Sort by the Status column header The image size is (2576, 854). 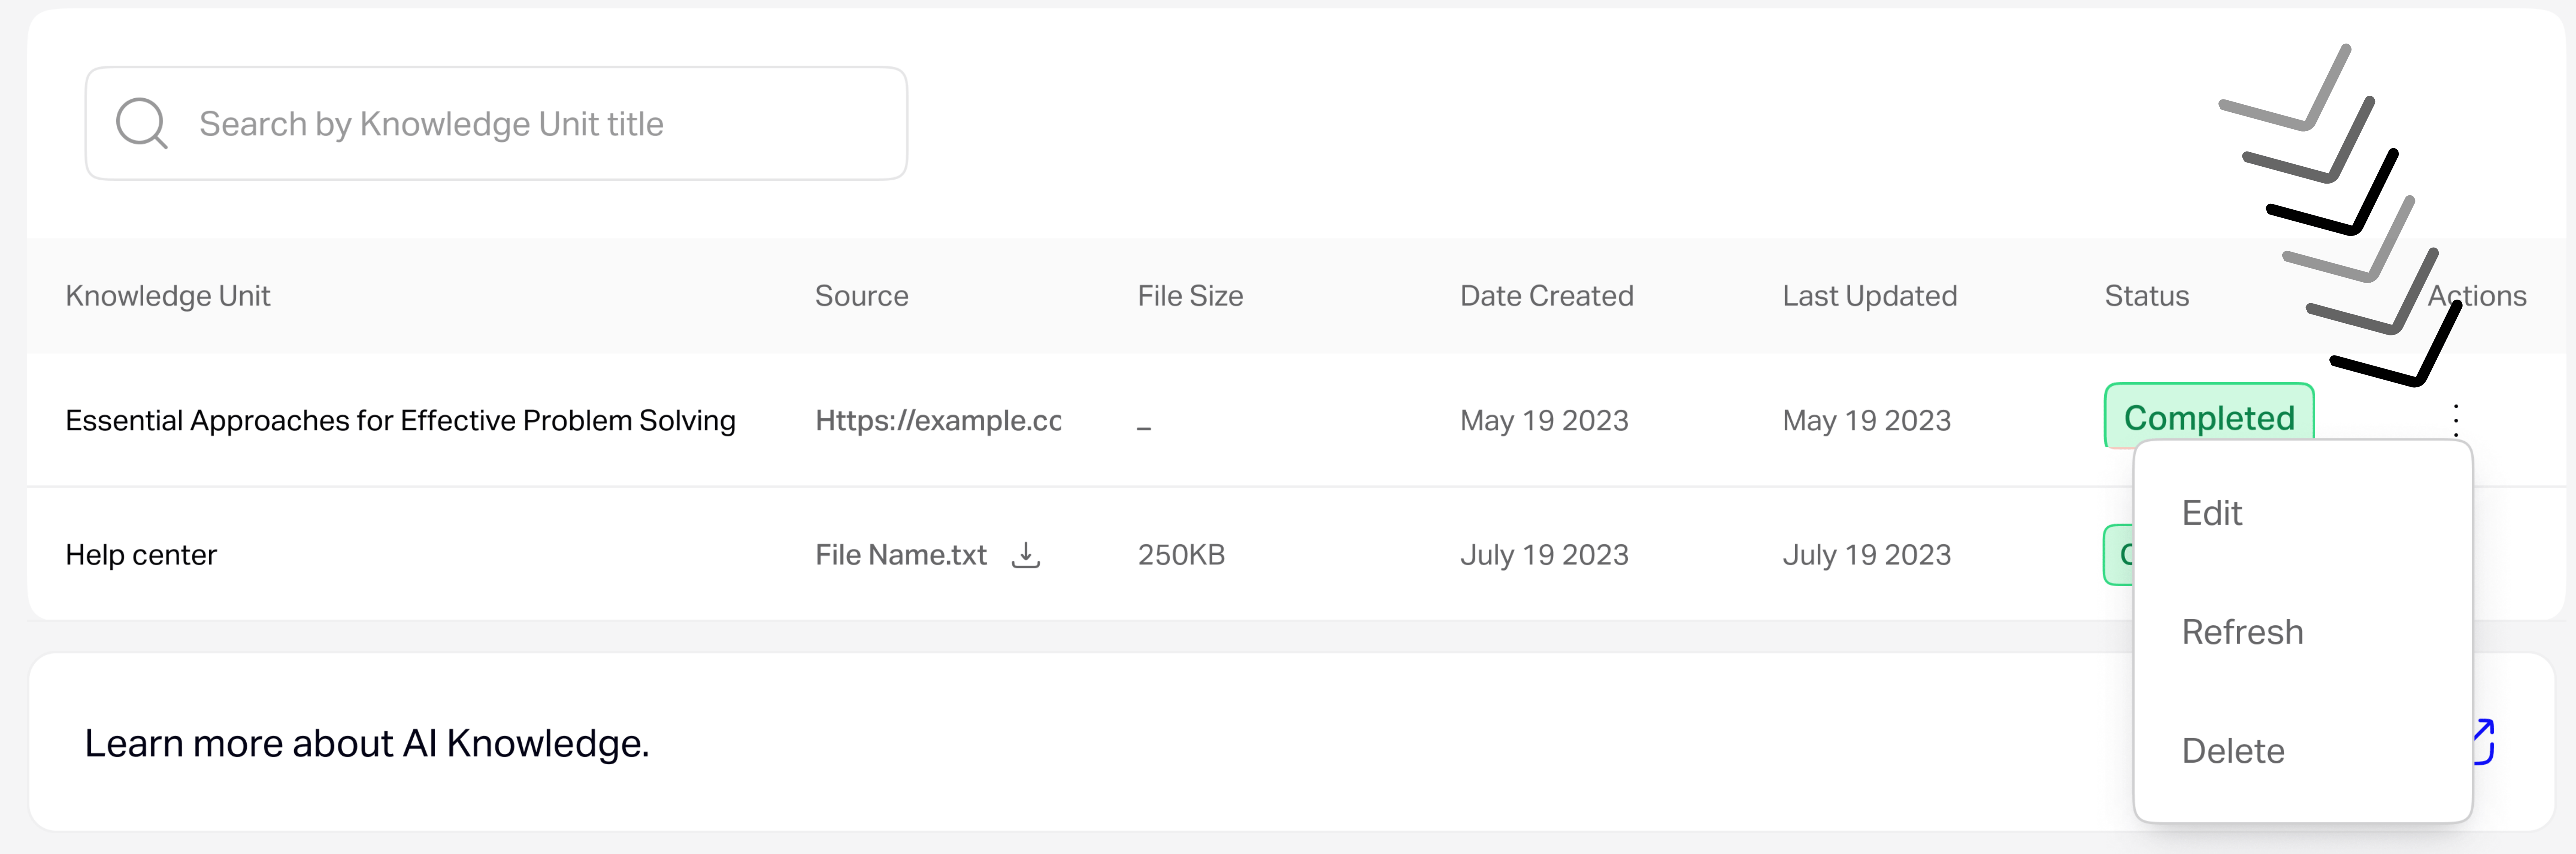point(2146,296)
